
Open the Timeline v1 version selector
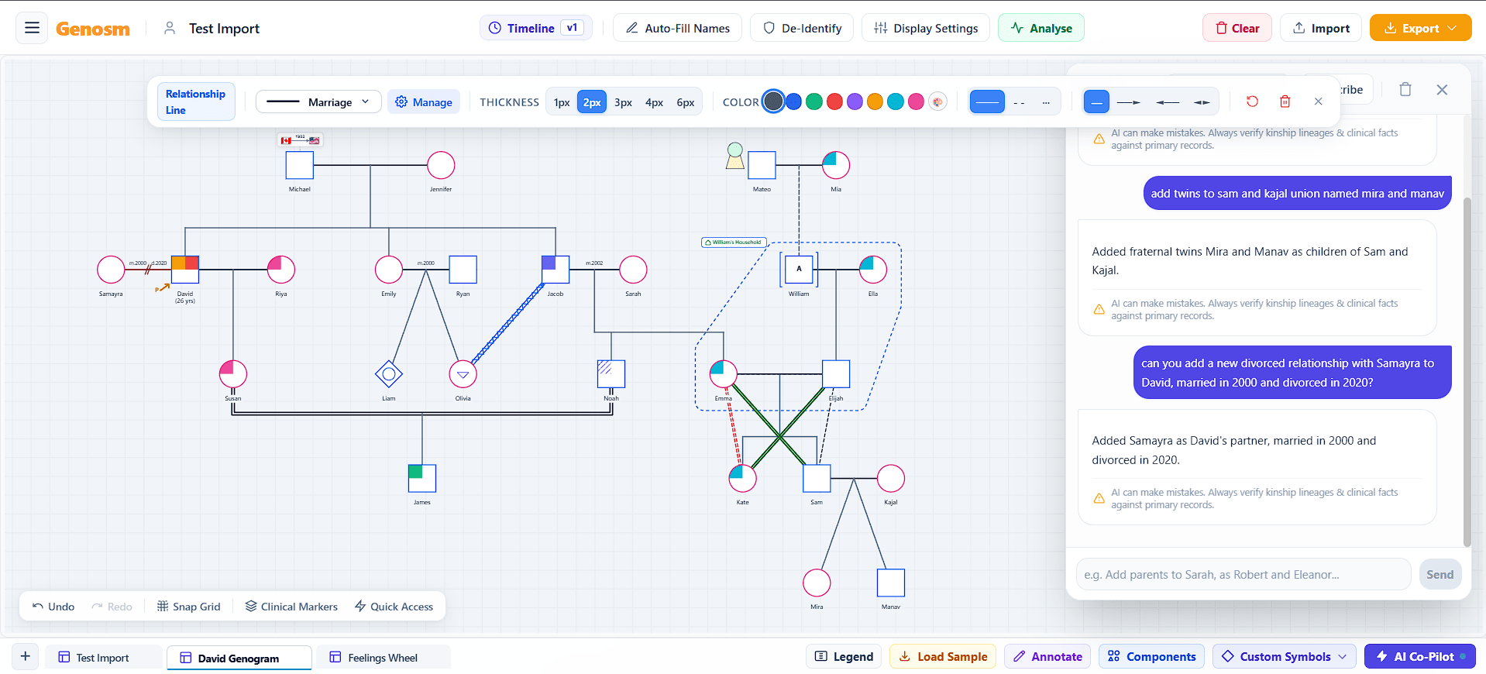535,29
